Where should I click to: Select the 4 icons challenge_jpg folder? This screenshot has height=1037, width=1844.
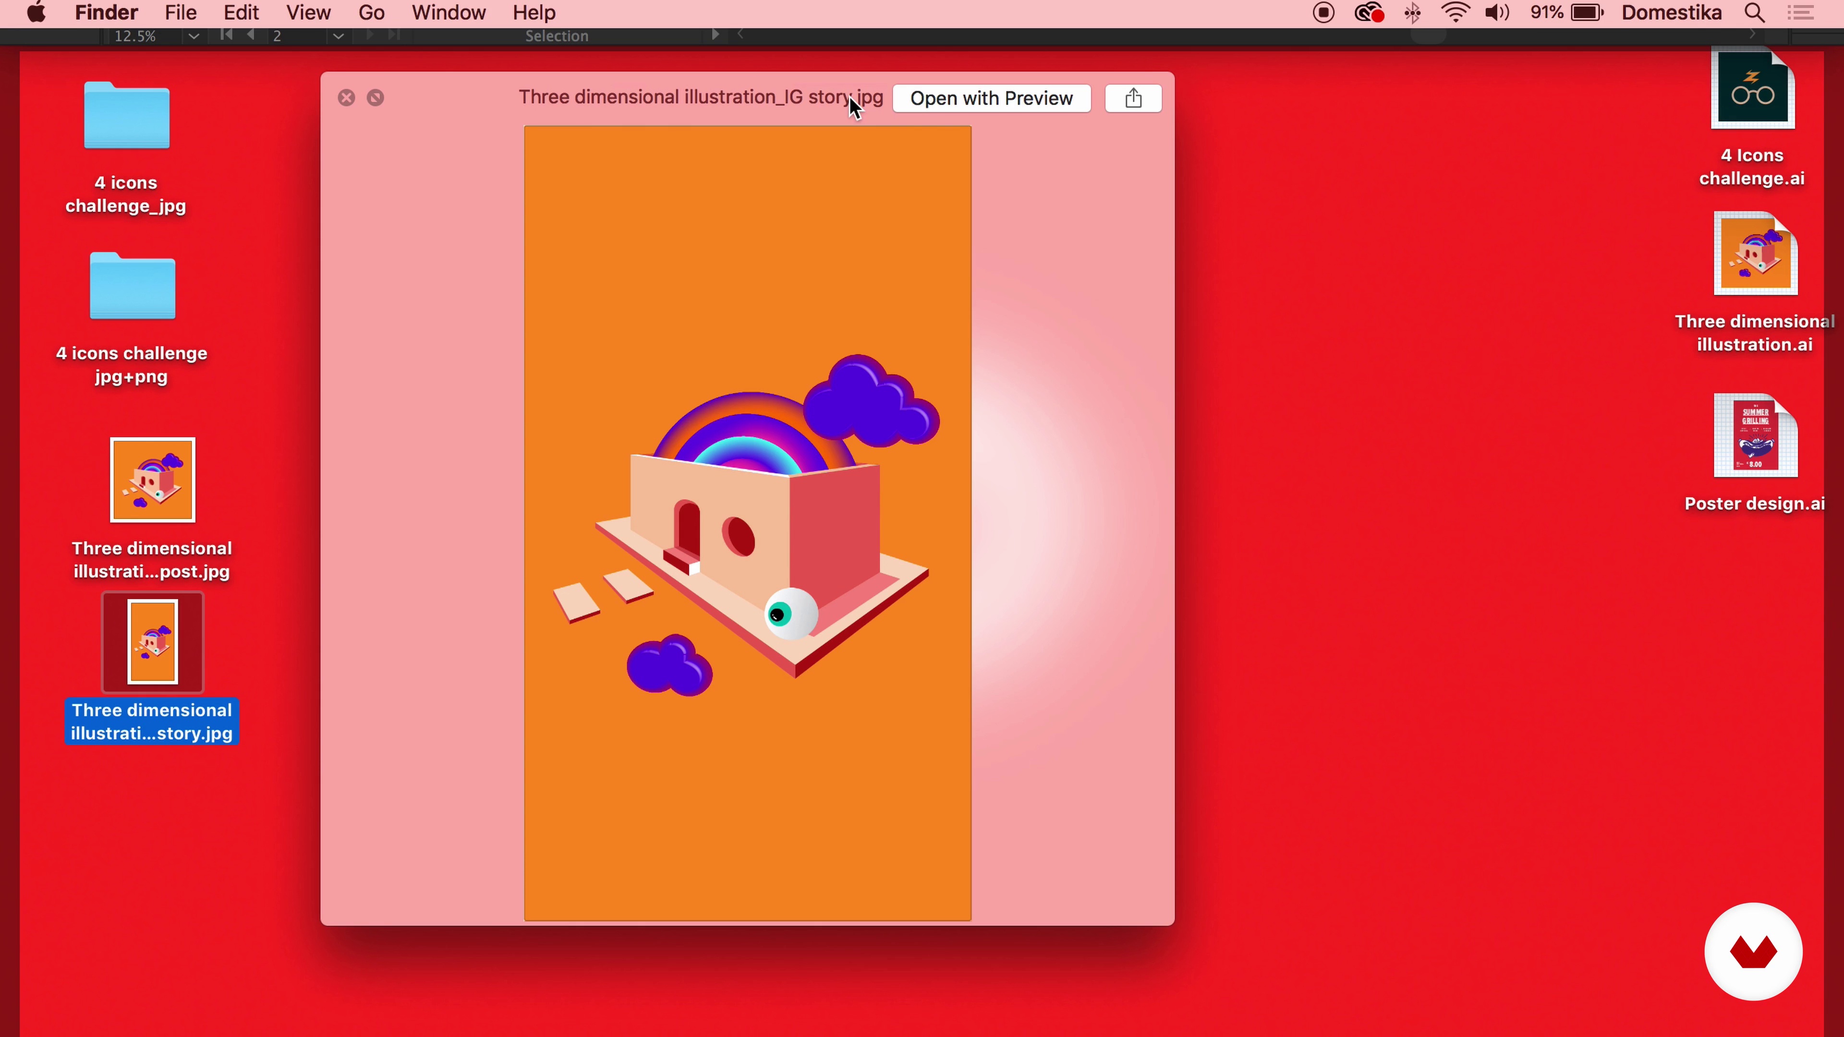[127, 116]
